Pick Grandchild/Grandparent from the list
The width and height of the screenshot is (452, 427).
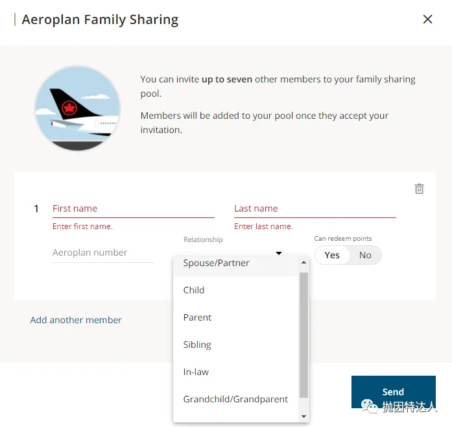tap(235, 399)
